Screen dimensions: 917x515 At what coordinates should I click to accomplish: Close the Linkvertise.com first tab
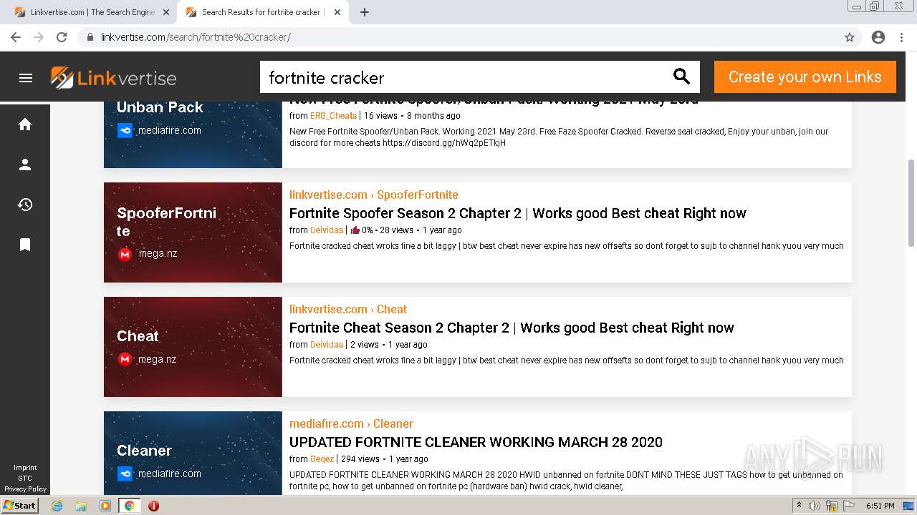coord(166,12)
